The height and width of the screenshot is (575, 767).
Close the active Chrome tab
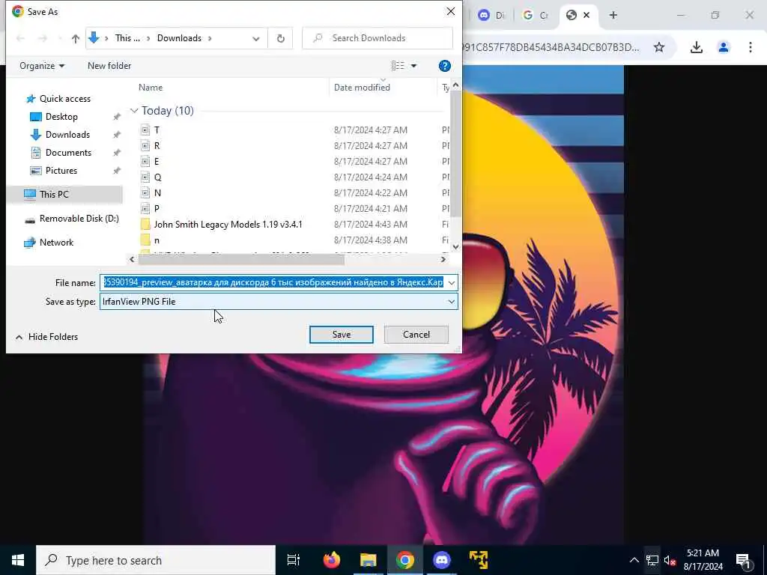(586, 15)
